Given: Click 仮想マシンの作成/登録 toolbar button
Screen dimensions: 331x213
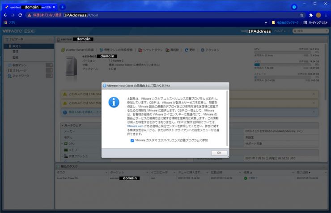Looking at the screenshot, I should (116, 50).
